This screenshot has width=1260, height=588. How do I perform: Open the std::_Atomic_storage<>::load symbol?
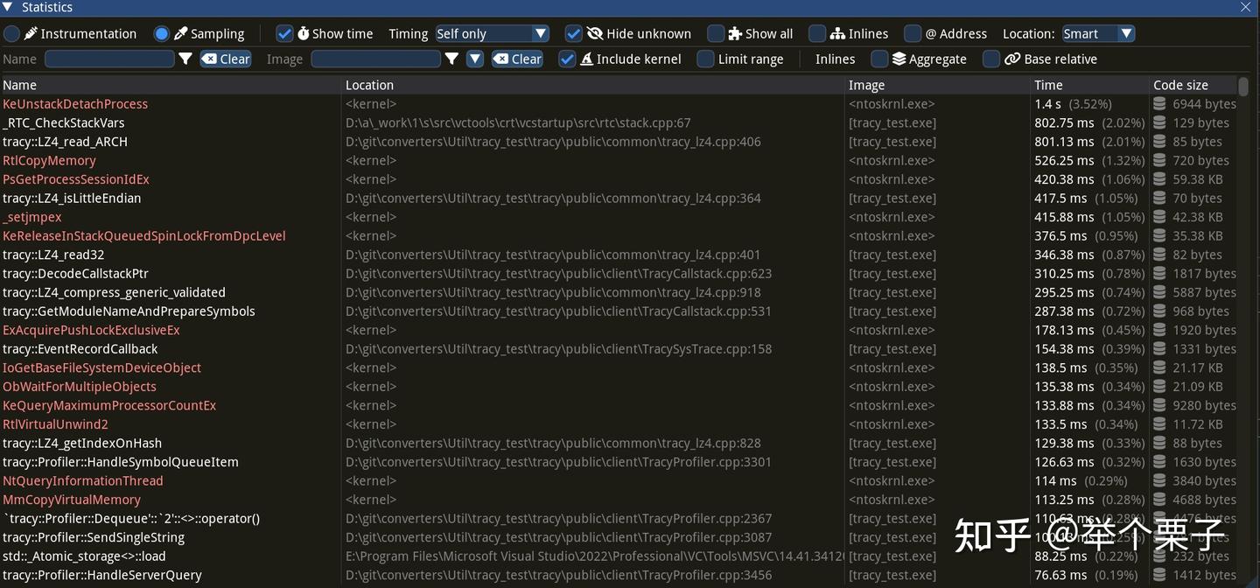pyautogui.click(x=84, y=556)
